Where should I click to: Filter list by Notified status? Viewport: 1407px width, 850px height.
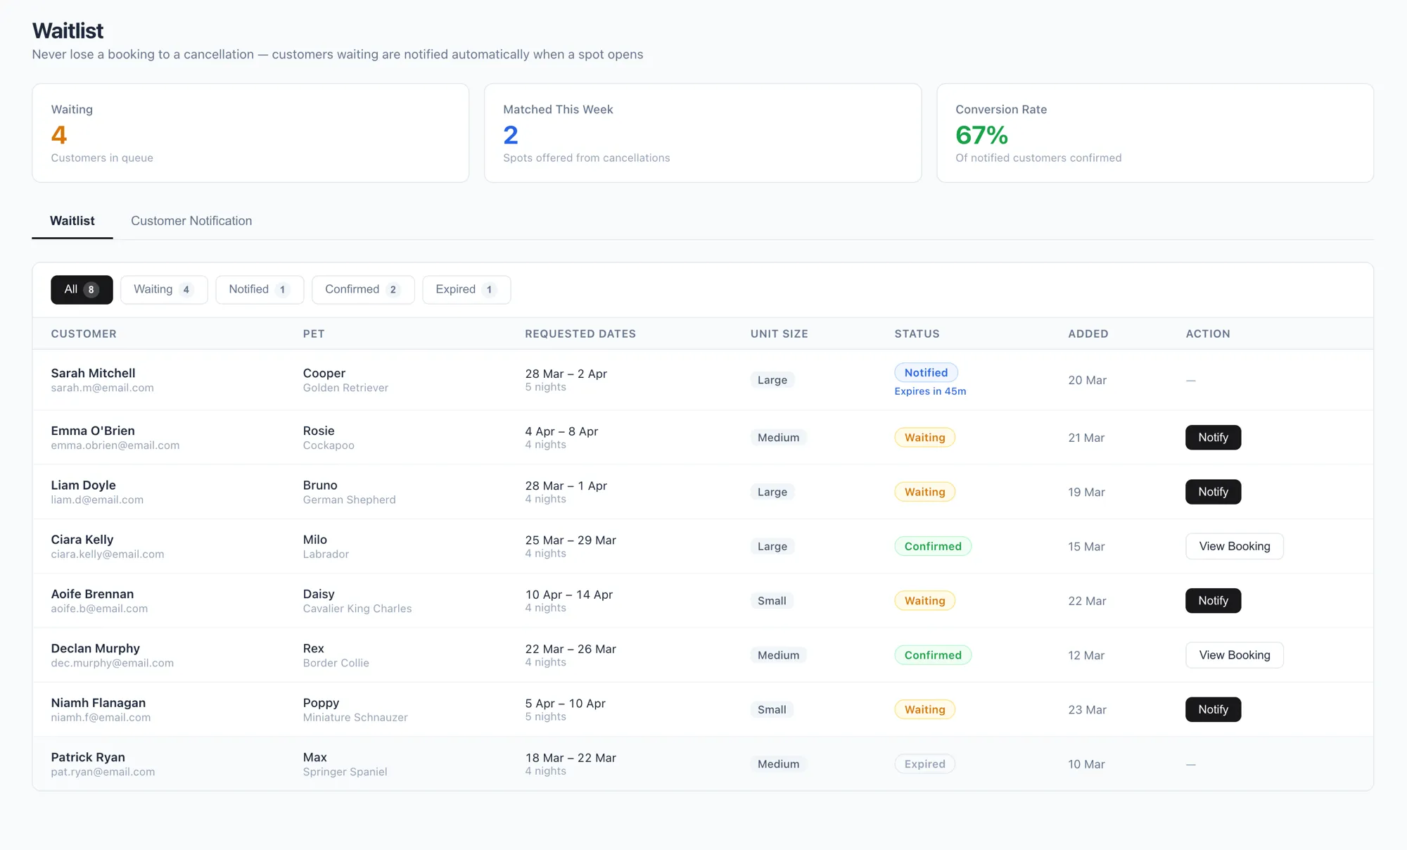point(259,289)
